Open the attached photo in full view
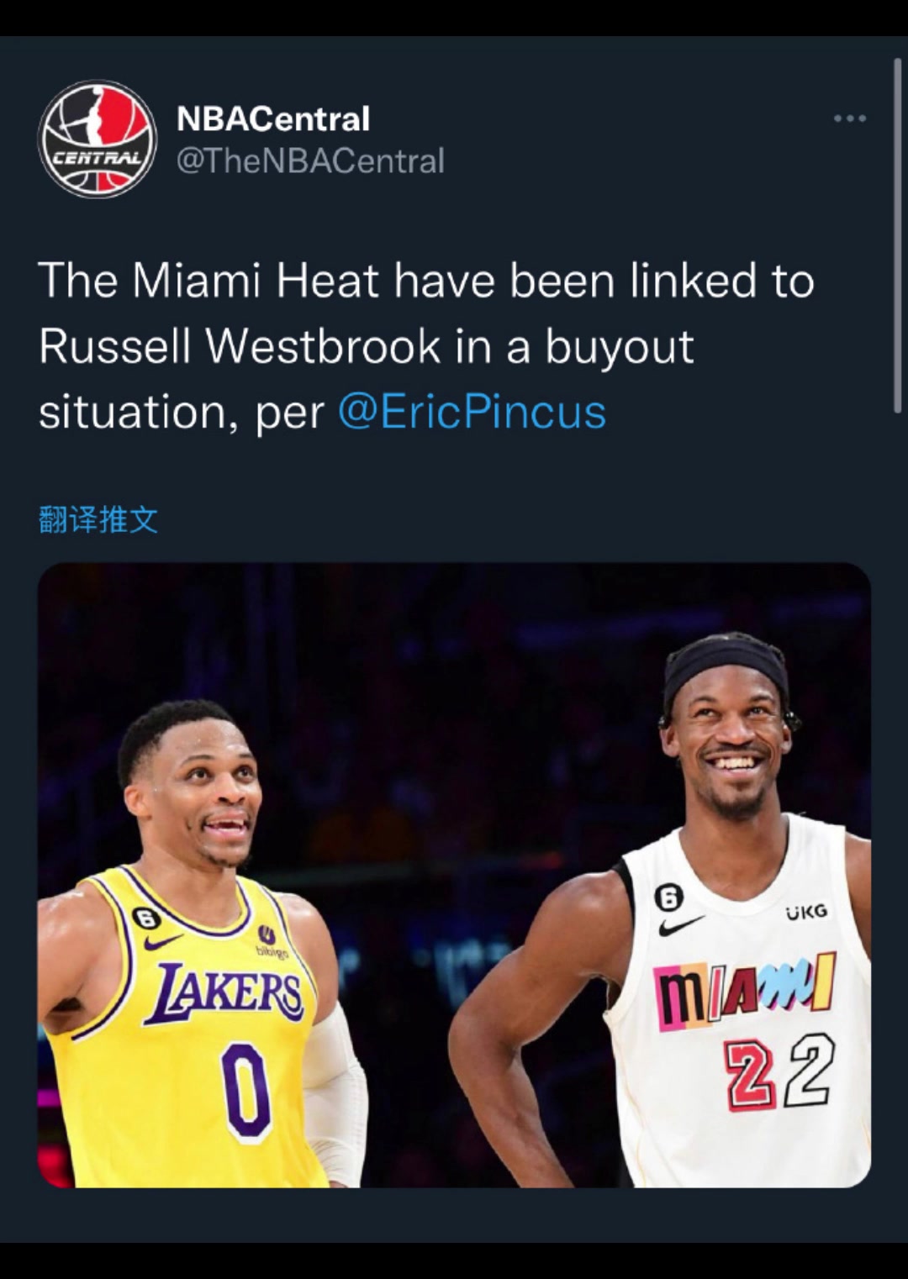This screenshot has width=908, height=1279. click(x=454, y=875)
